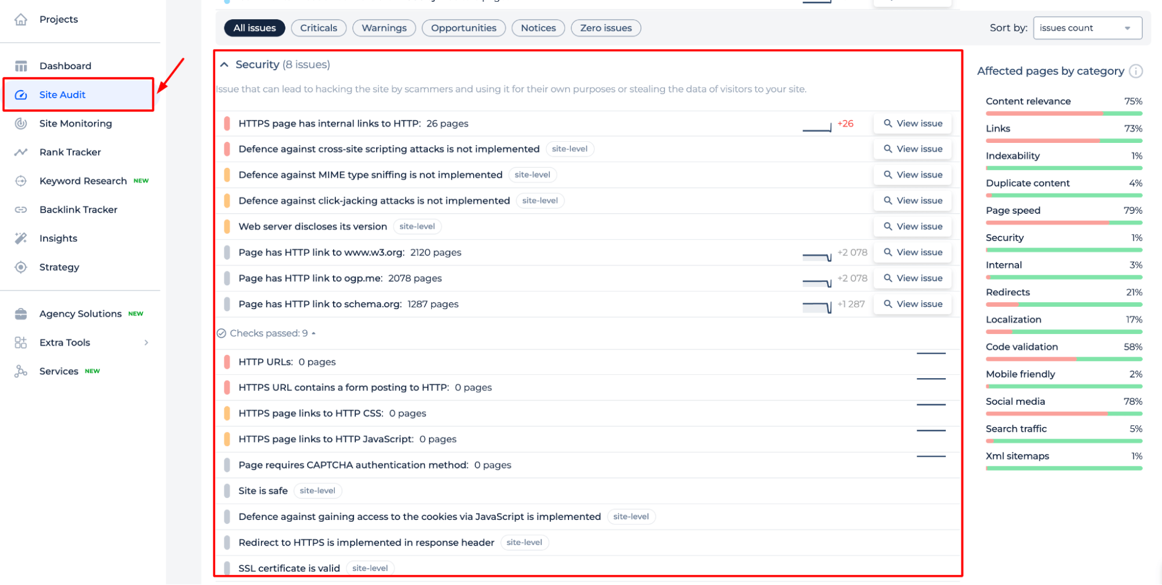Viewport: 1162px width, 585px height.
Task: Open Dashboard from the sidebar
Action: 65,66
